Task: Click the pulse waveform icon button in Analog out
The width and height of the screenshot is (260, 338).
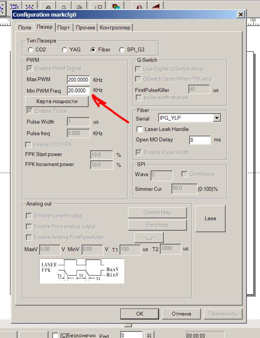Action: [x=149, y=237]
